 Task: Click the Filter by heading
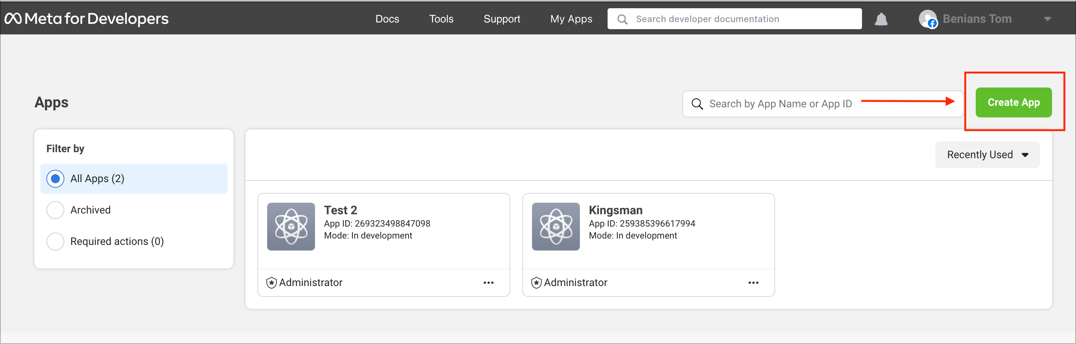[65, 148]
